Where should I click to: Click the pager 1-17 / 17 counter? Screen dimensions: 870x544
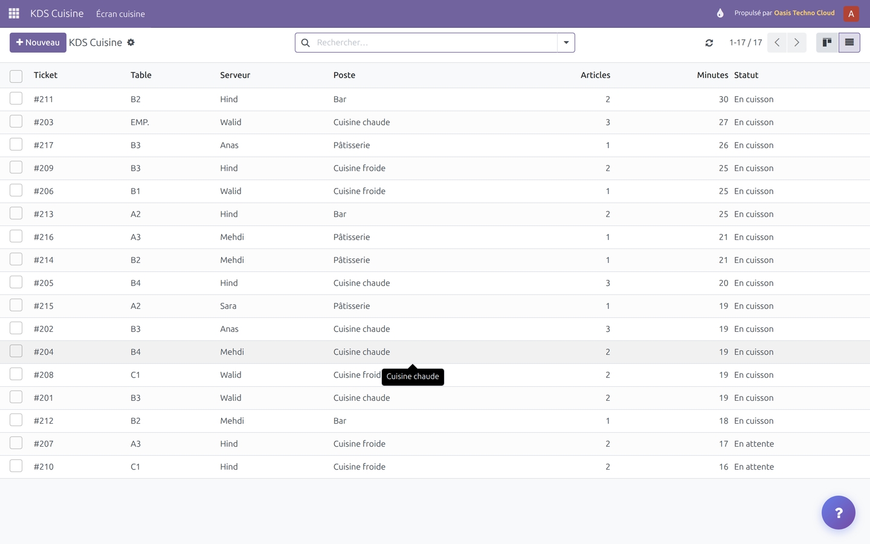[746, 42]
